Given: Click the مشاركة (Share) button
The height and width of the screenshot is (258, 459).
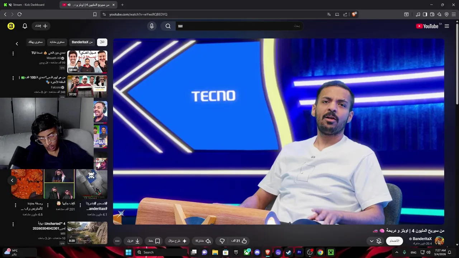Looking at the screenshot, I should pos(203,241).
